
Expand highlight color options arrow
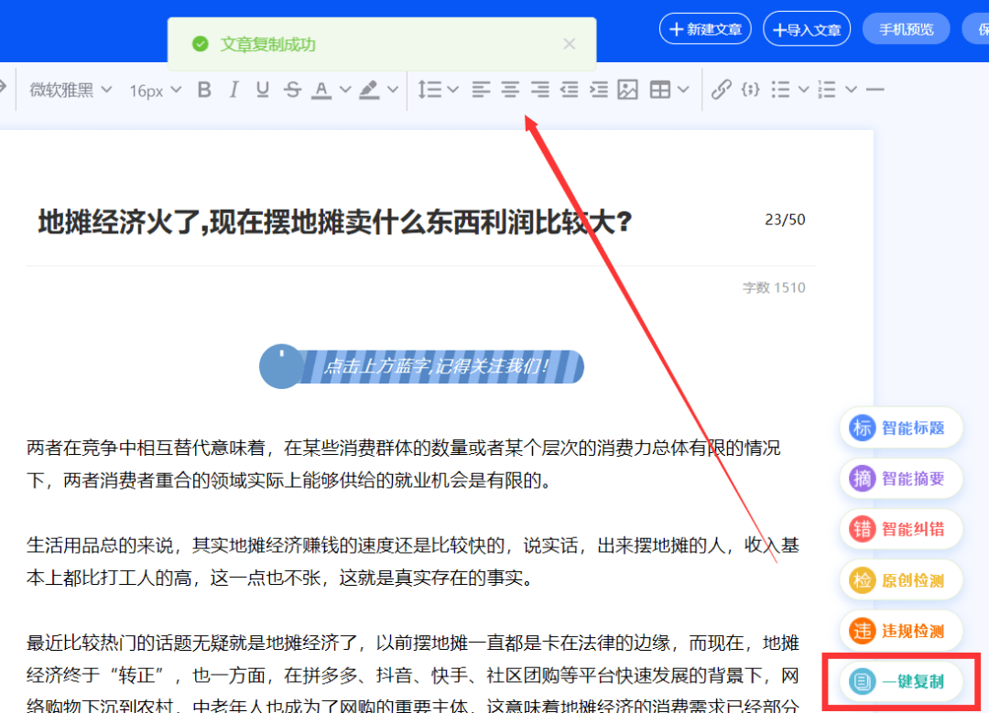pos(392,90)
